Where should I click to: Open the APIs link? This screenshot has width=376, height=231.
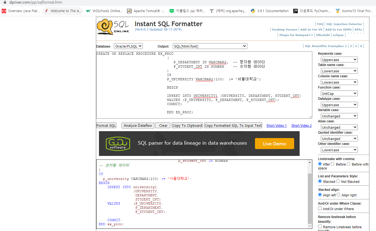coord(358,30)
